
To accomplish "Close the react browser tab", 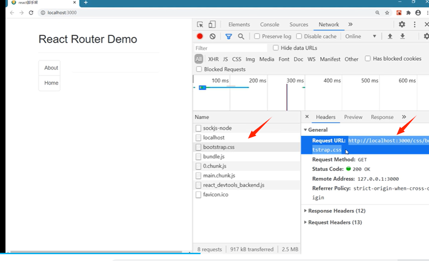I will click(74, 2).
